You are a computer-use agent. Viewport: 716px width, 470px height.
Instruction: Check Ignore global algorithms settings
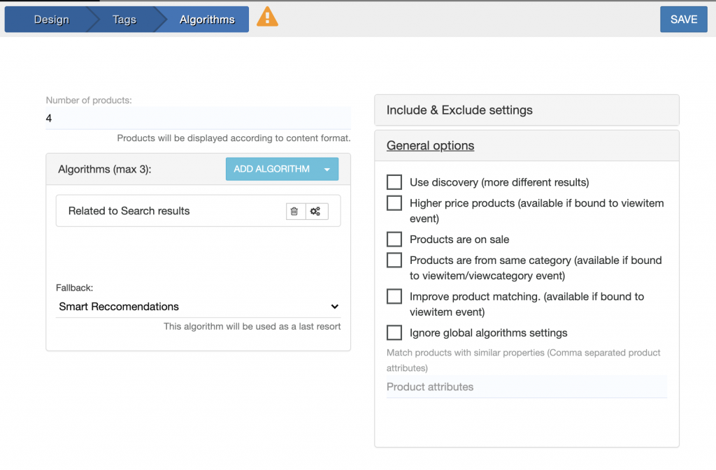(394, 333)
